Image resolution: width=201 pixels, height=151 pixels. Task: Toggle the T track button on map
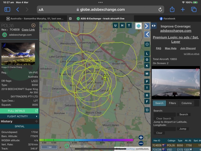pyautogui.click(x=129, y=25)
